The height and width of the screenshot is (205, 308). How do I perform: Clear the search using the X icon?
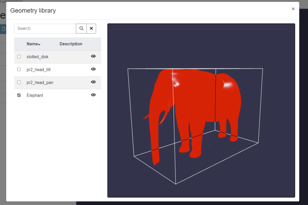tap(91, 28)
